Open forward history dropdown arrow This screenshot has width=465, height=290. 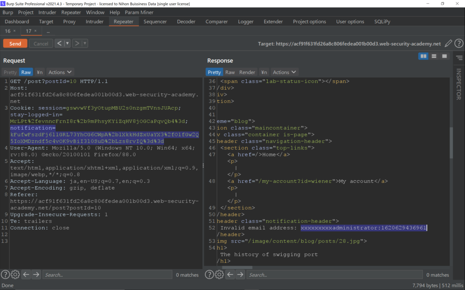85,43
